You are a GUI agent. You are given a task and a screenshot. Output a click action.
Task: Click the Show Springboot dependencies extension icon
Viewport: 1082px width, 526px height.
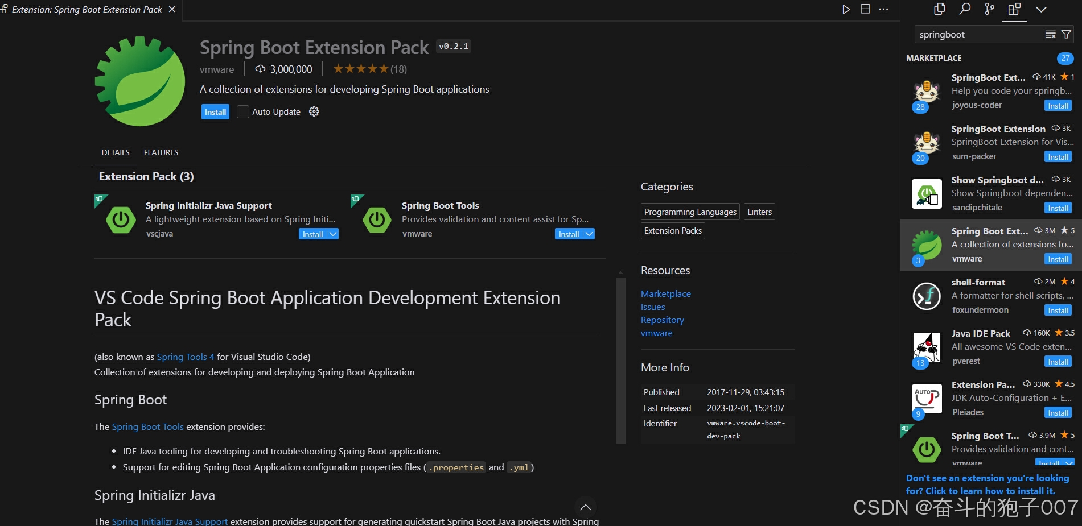[927, 194]
